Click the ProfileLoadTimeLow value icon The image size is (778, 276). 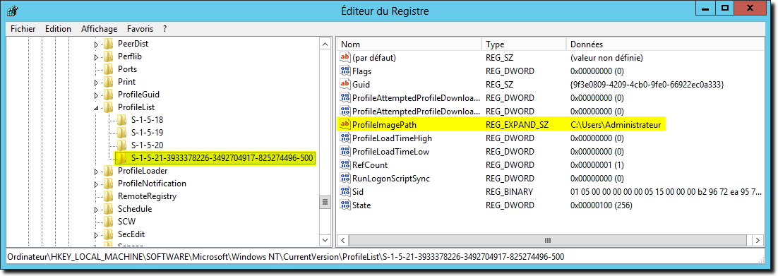pyautogui.click(x=345, y=151)
